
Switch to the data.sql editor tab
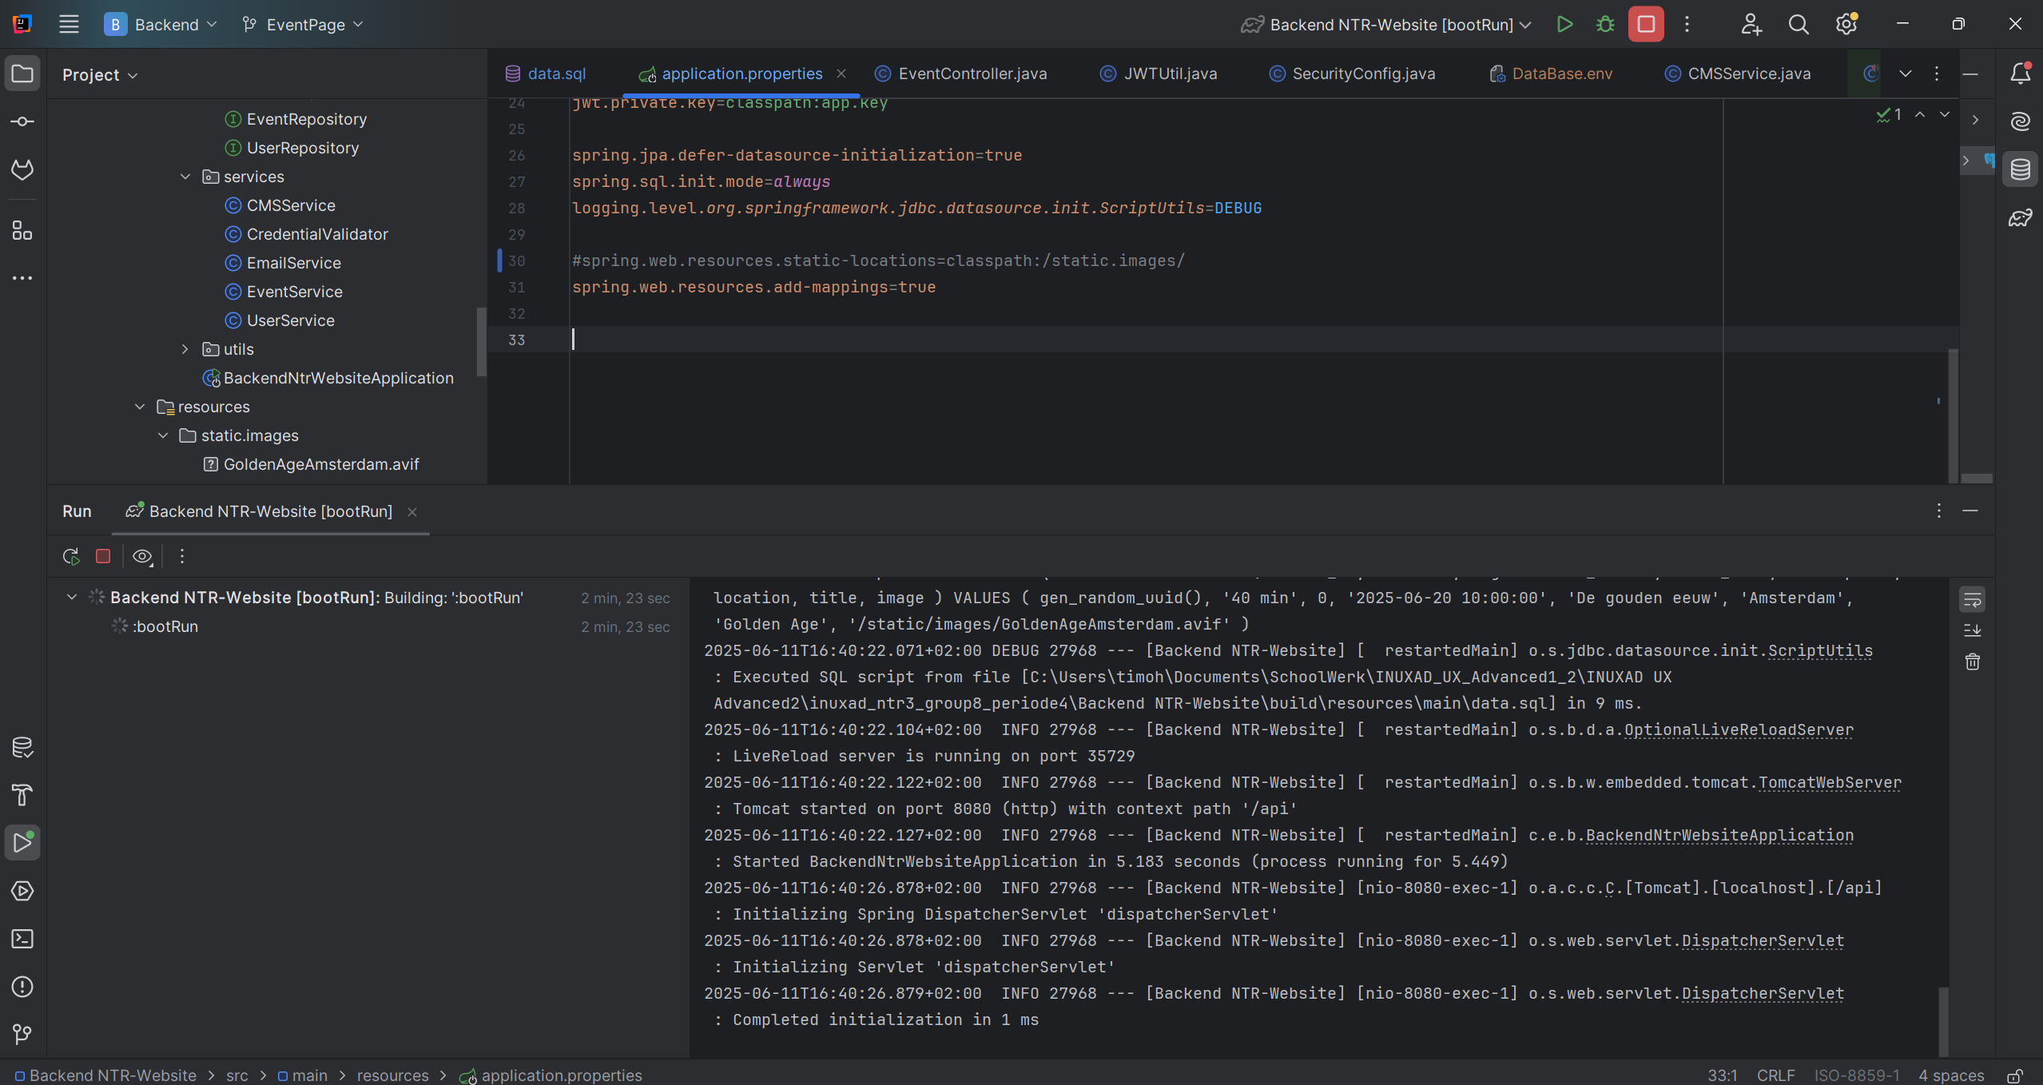coord(556,74)
